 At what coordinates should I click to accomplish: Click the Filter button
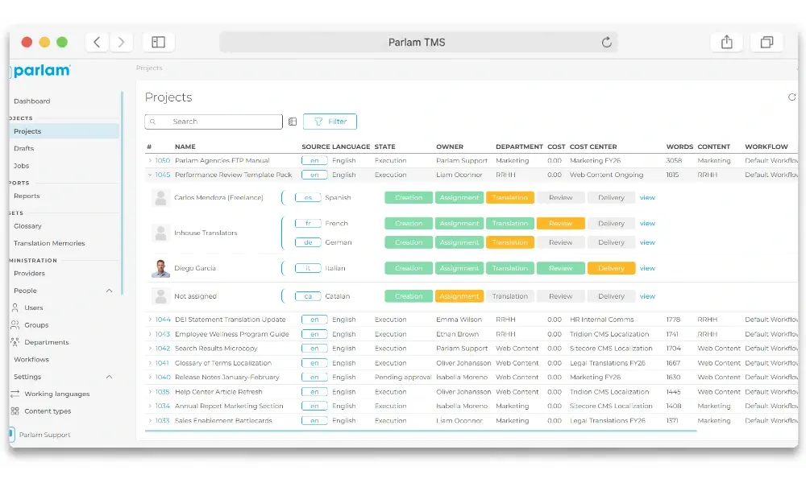330,122
